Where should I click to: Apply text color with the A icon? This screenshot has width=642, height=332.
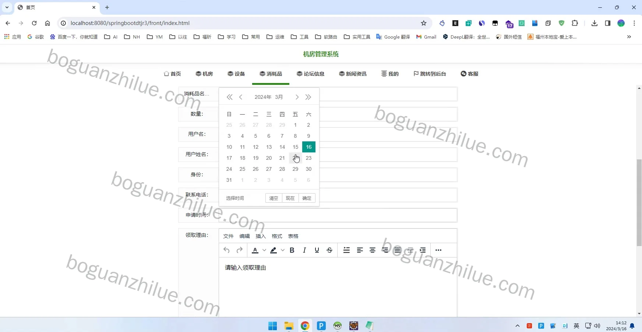tap(255, 250)
